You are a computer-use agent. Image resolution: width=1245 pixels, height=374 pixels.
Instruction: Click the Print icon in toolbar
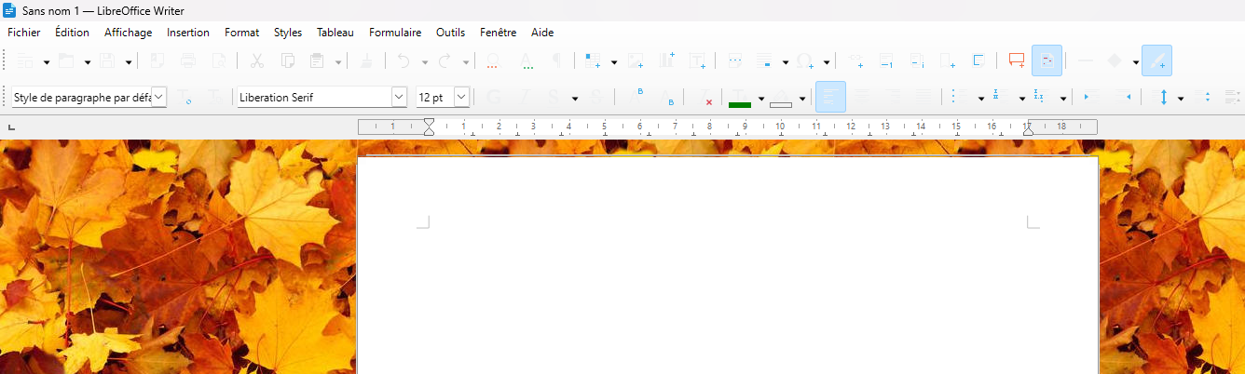(188, 61)
